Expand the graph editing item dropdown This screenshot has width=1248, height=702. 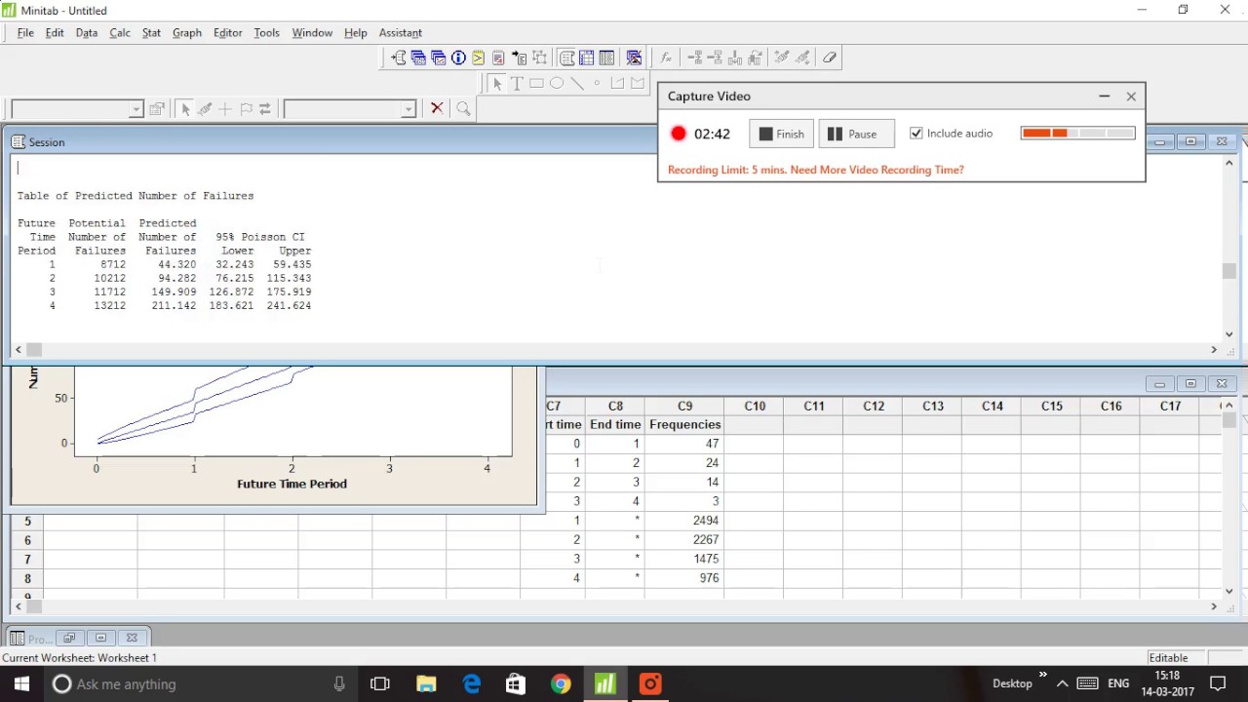pyautogui.click(x=136, y=109)
